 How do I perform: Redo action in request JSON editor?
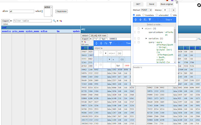160,20
